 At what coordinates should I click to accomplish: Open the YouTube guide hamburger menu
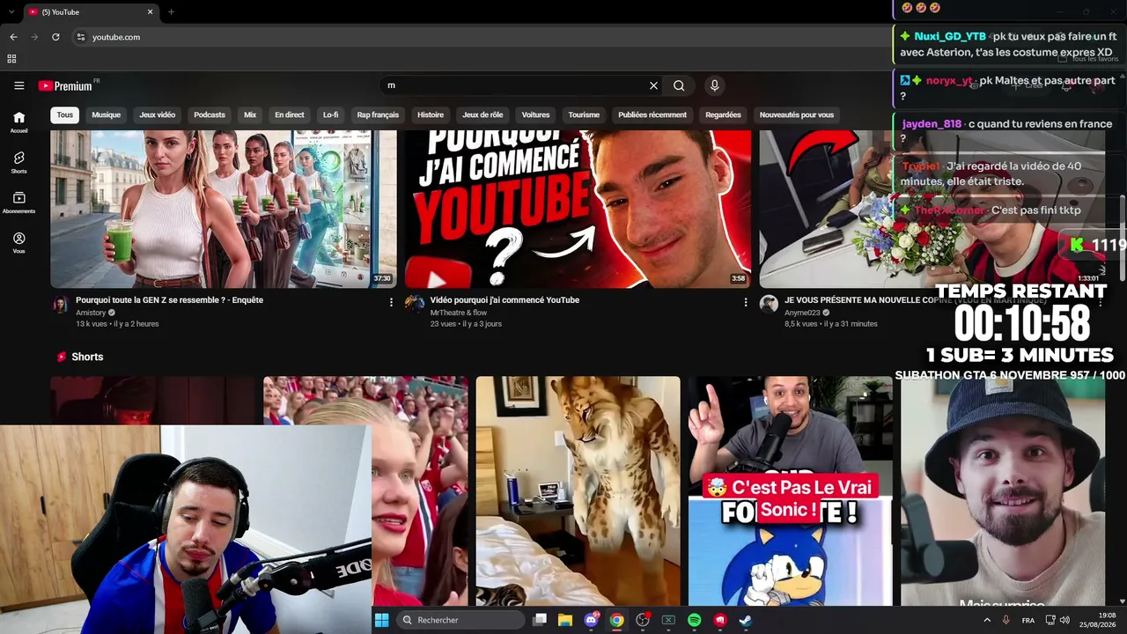[x=18, y=85]
